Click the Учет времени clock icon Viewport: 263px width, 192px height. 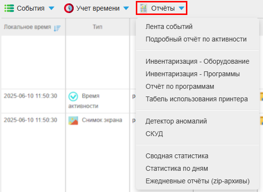tap(69, 8)
